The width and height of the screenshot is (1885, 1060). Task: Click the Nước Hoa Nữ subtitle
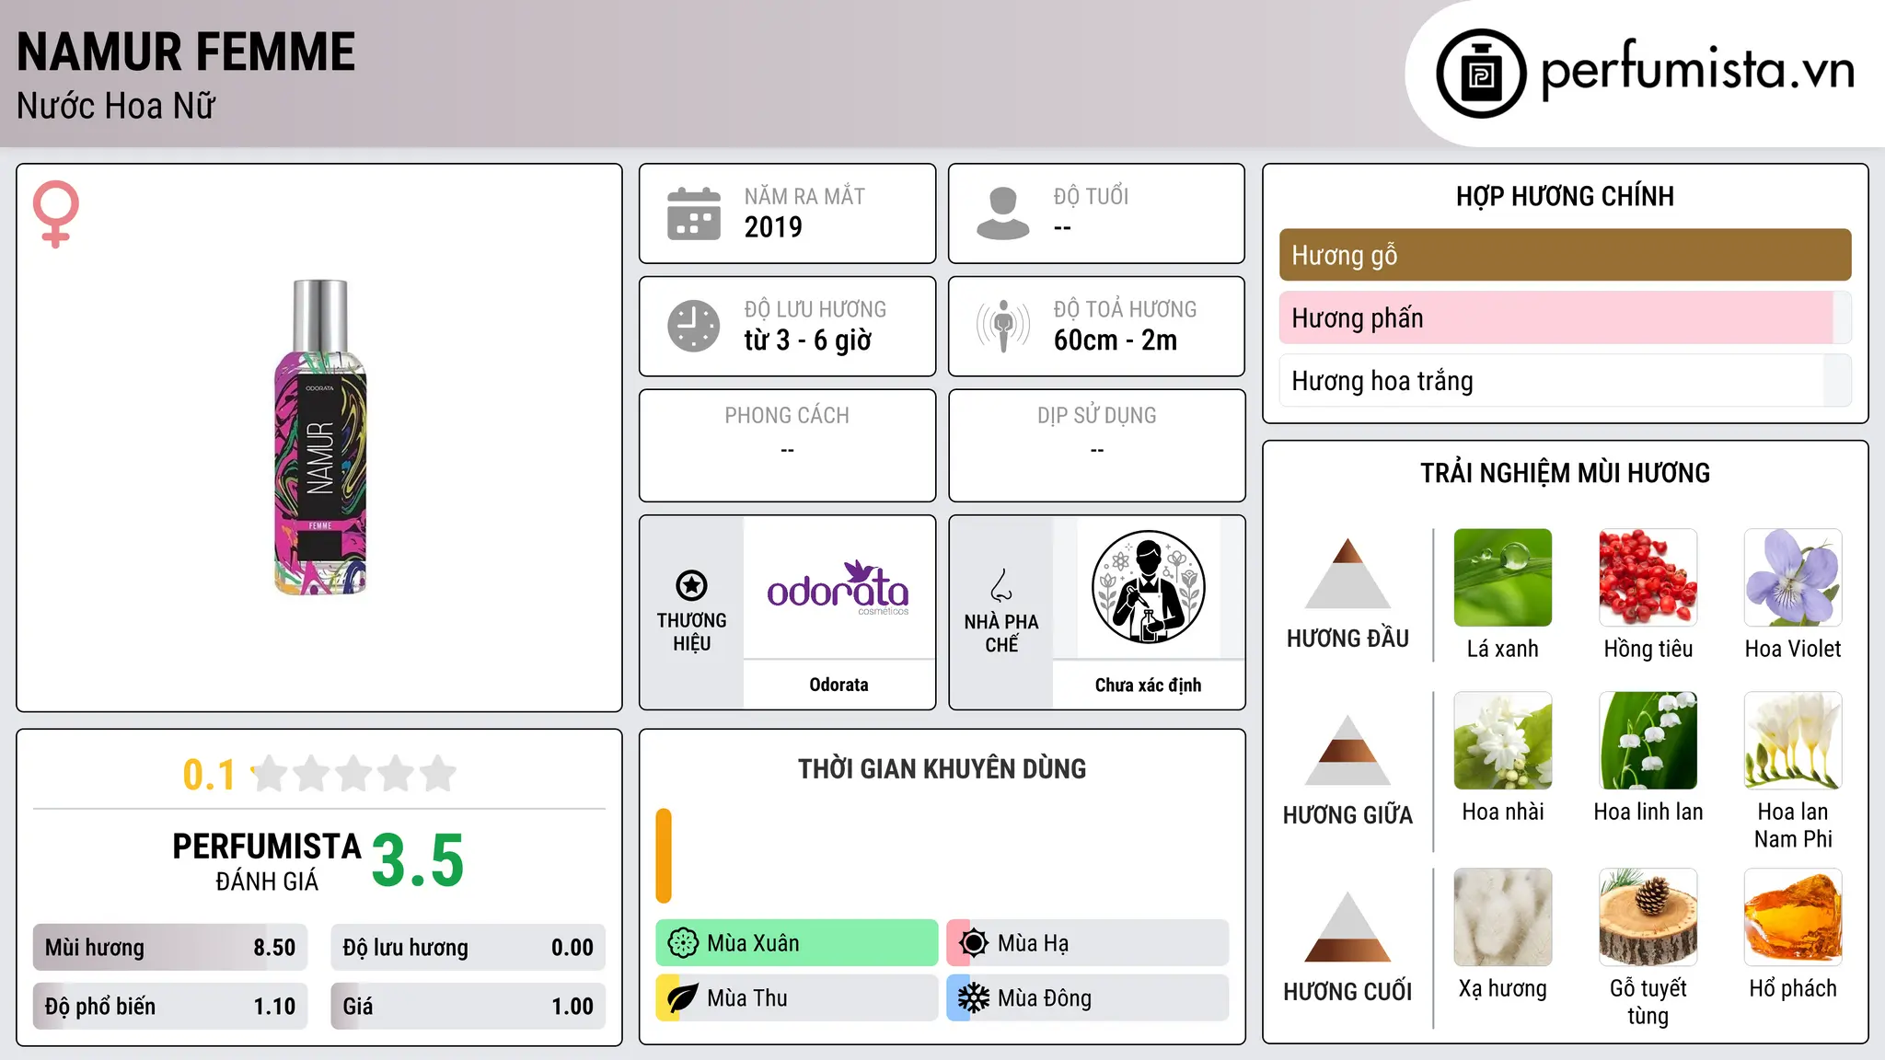(x=116, y=106)
